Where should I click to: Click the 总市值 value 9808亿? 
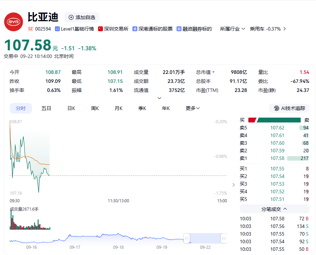(239, 72)
